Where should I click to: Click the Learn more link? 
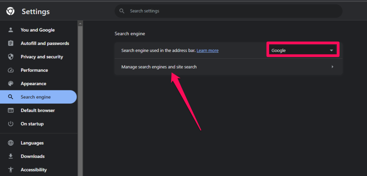click(x=208, y=50)
